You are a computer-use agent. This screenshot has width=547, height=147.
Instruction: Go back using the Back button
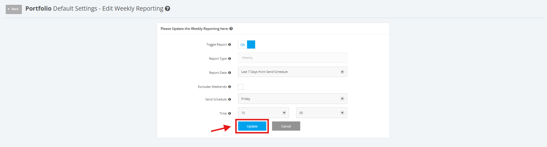click(x=14, y=9)
